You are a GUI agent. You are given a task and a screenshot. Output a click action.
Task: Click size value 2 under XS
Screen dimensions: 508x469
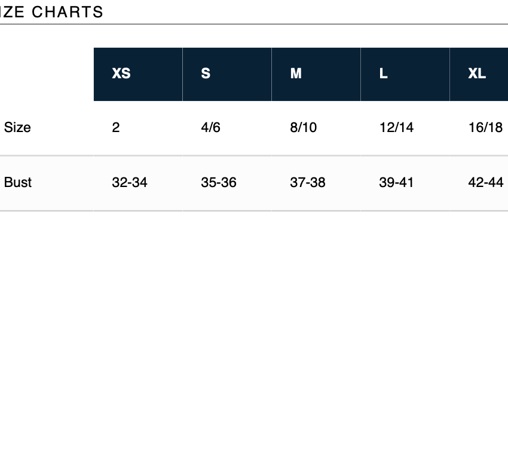coord(116,127)
